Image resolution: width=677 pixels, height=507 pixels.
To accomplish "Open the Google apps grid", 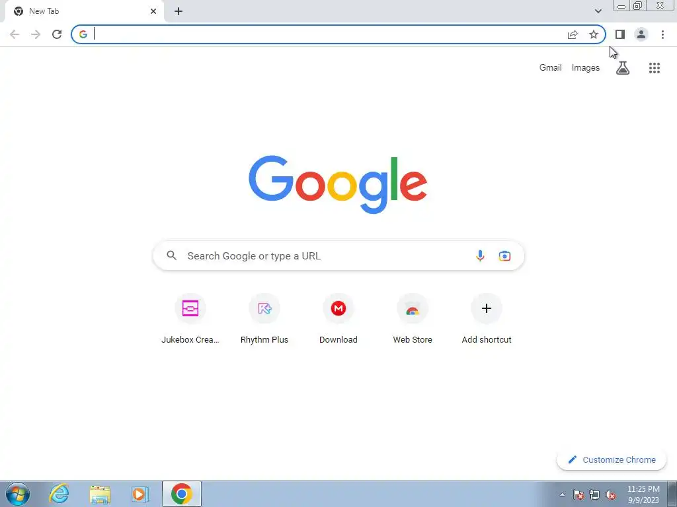I will (x=655, y=68).
